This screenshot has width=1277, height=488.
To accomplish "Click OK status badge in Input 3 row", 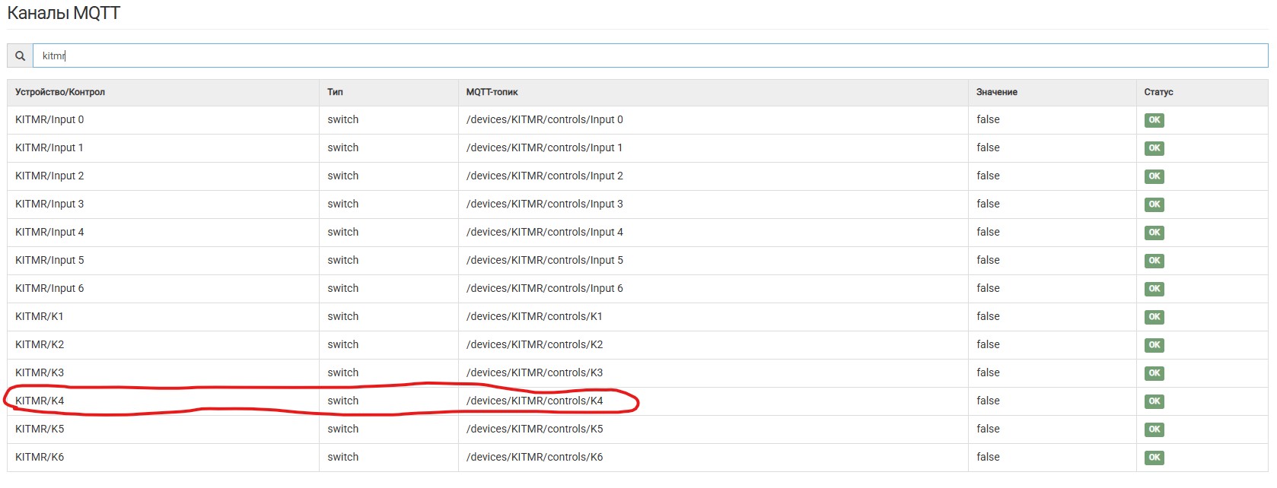I will 1154,204.
